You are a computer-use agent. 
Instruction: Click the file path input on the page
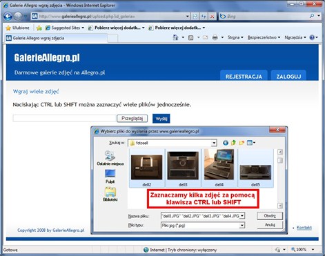tap(64, 118)
